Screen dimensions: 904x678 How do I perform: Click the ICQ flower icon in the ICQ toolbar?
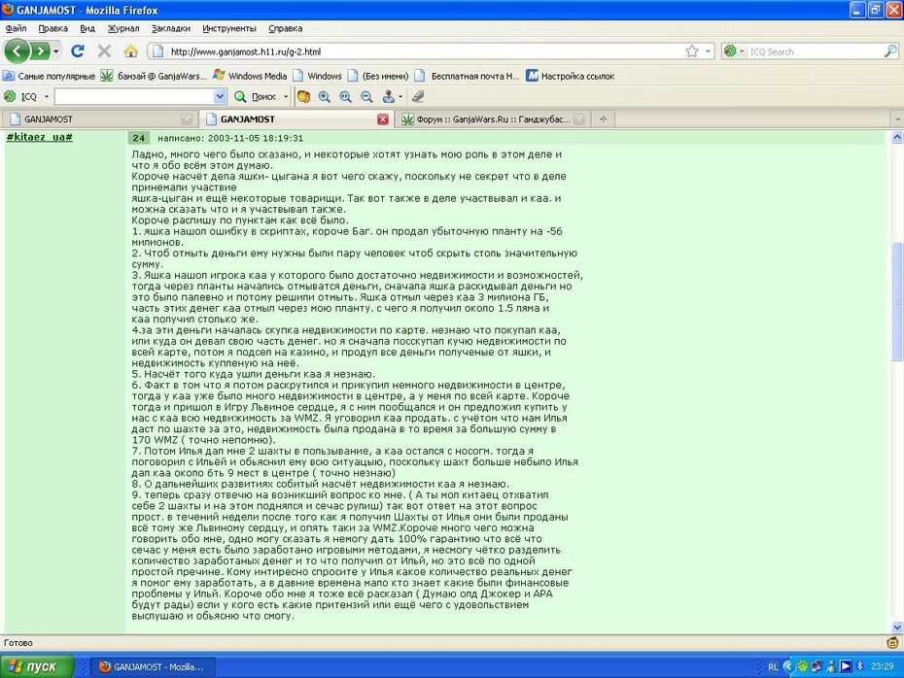click(x=10, y=96)
